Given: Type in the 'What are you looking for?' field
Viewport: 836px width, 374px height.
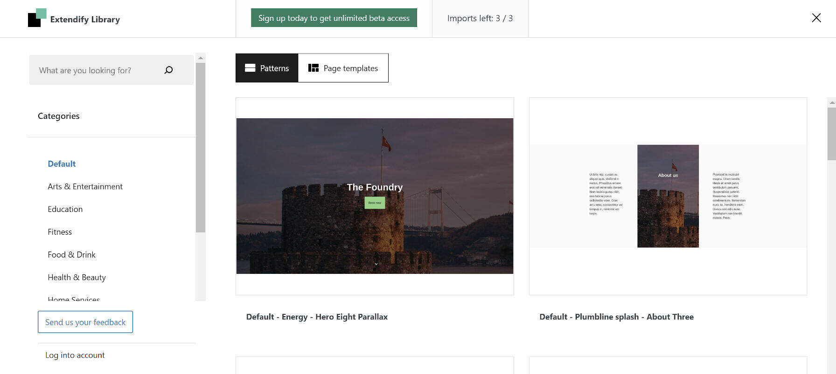Looking at the screenshot, I should point(98,70).
